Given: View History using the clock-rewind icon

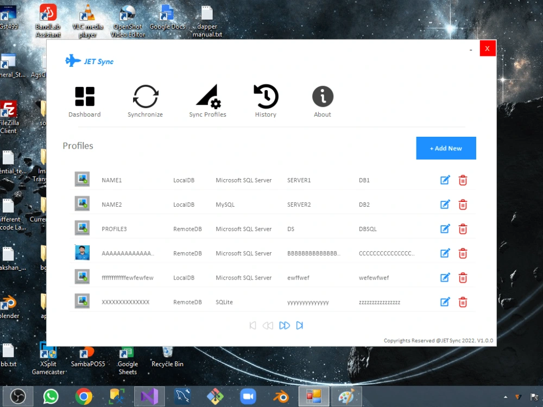Looking at the screenshot, I should point(266,94).
